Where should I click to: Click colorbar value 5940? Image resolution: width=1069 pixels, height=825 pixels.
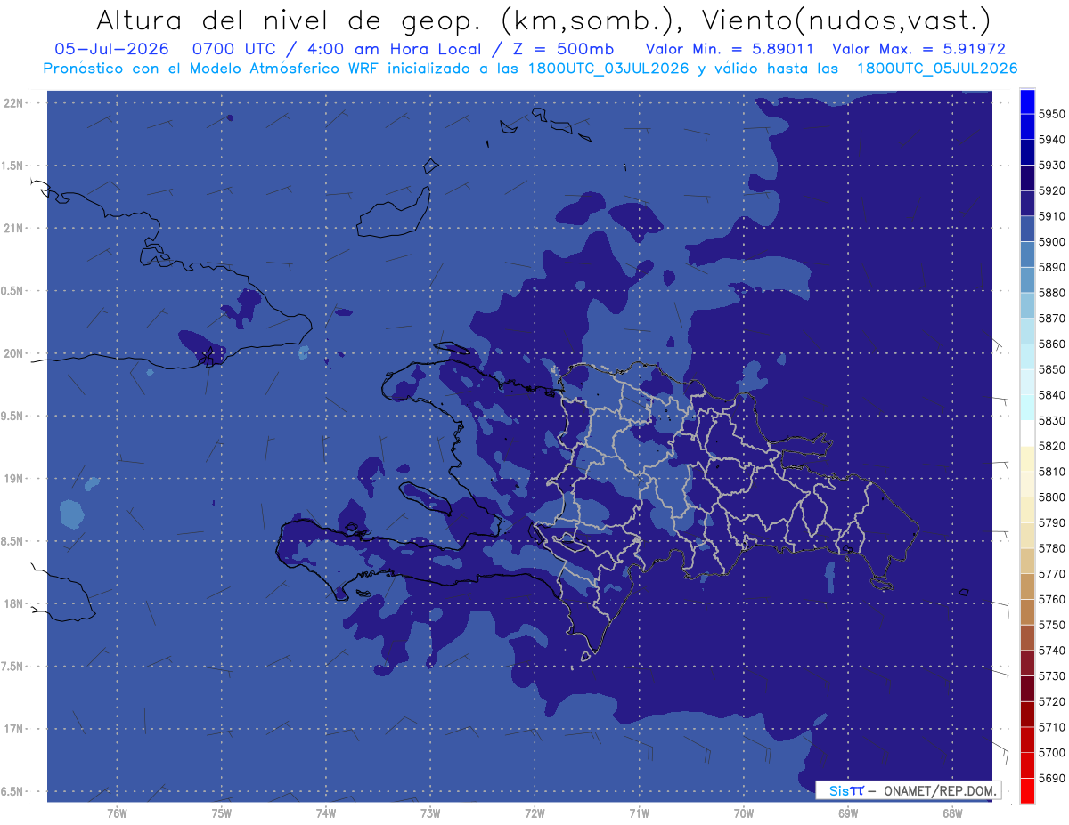[x=1051, y=140]
